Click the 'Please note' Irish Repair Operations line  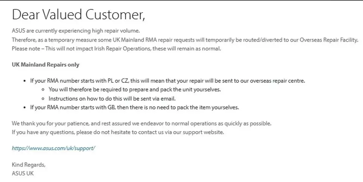(x=116, y=49)
